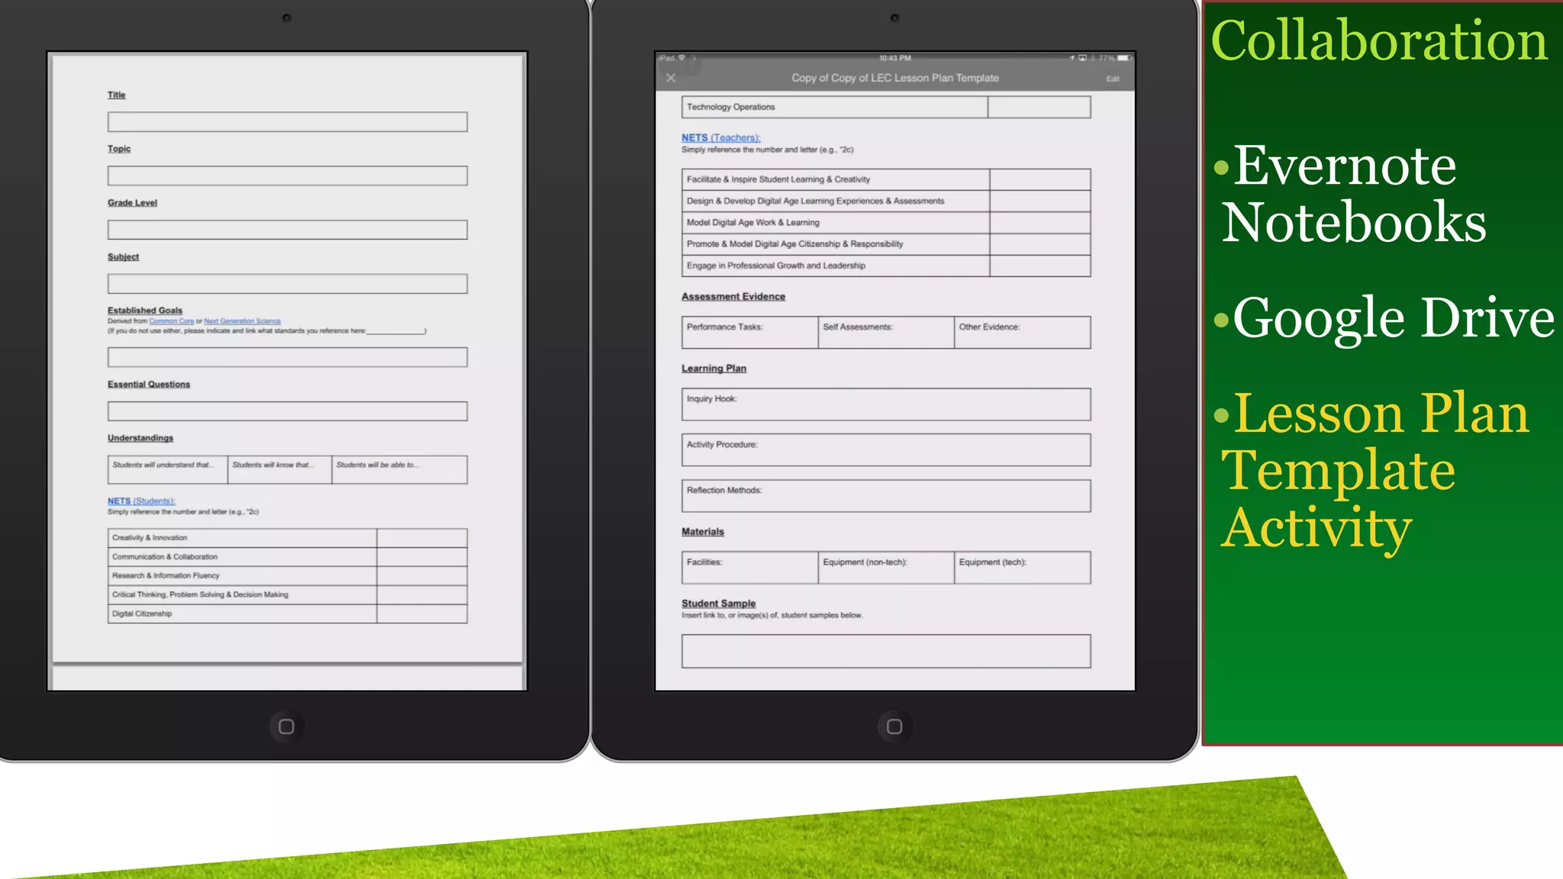Click the document title 'Copy of Copy of LEC Lesson Plan Template'
Image resolution: width=1563 pixels, height=879 pixels.
pyautogui.click(x=895, y=78)
